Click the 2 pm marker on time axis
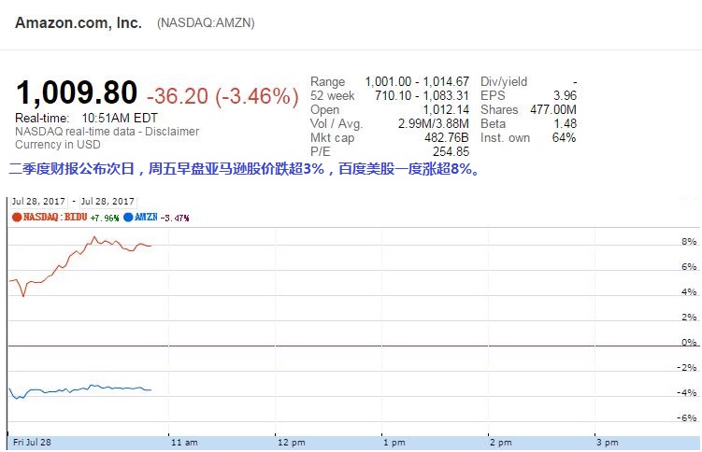Screen dimensions: 702x452 (x=501, y=443)
